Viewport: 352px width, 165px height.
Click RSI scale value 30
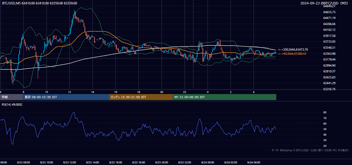pos(325,140)
